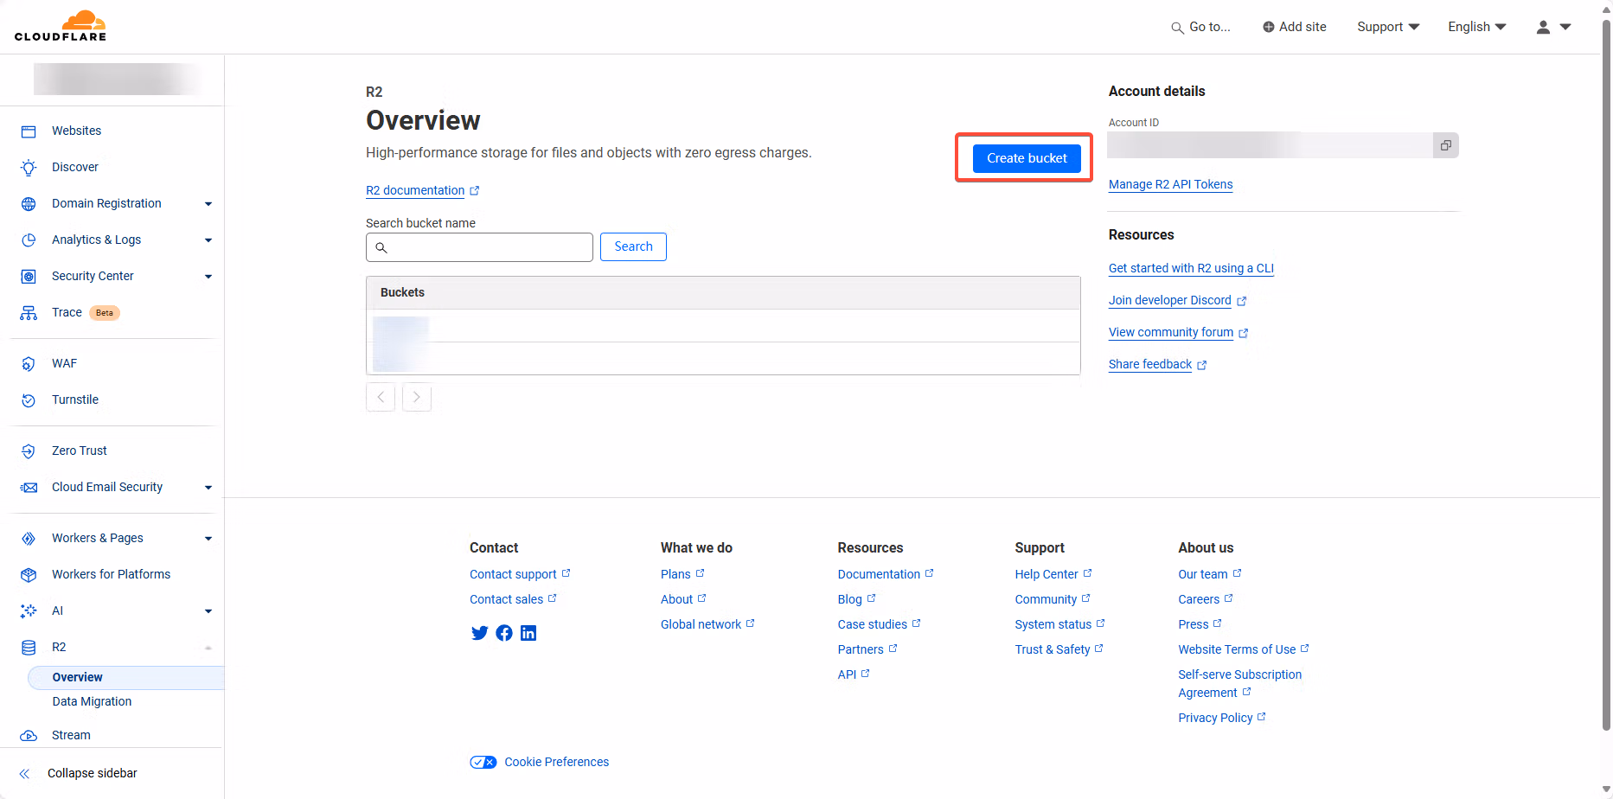Expand the Security Center submenu arrow

point(208,277)
